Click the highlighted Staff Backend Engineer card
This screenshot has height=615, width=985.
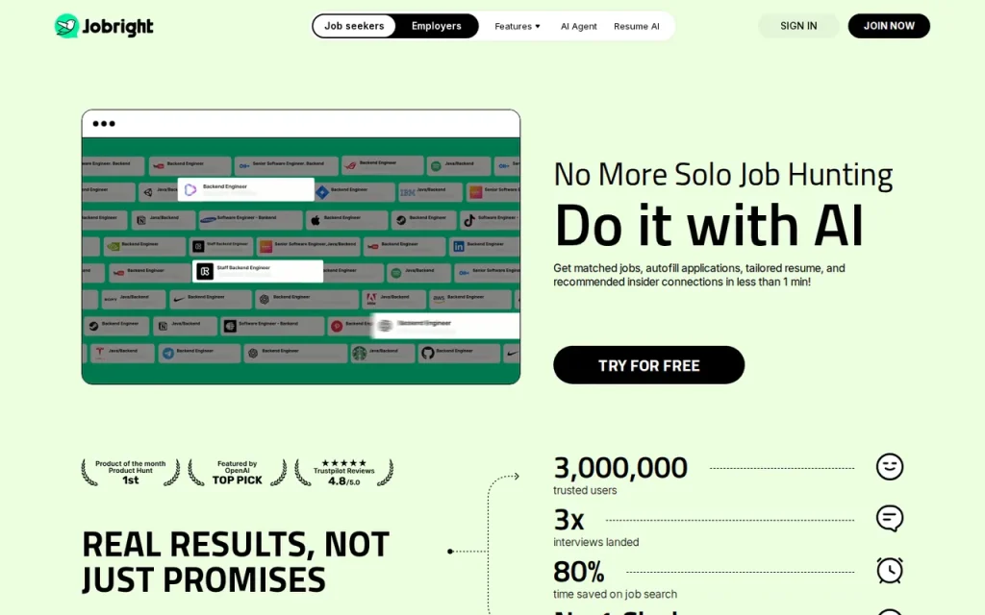click(x=258, y=271)
